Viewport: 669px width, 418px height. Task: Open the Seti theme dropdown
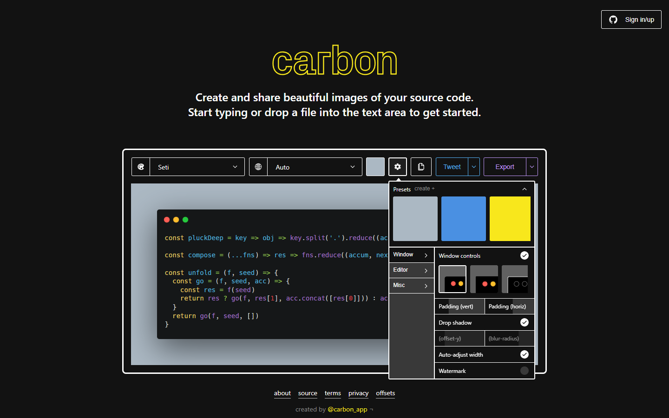[x=197, y=167]
